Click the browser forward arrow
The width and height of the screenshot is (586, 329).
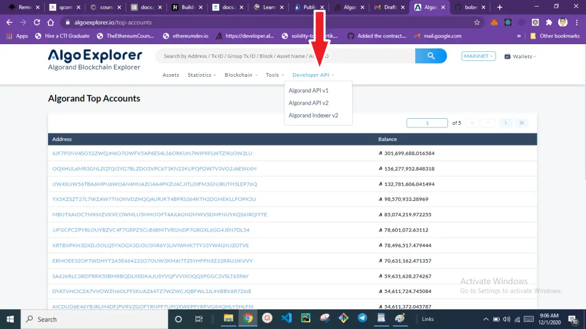pos(23,22)
